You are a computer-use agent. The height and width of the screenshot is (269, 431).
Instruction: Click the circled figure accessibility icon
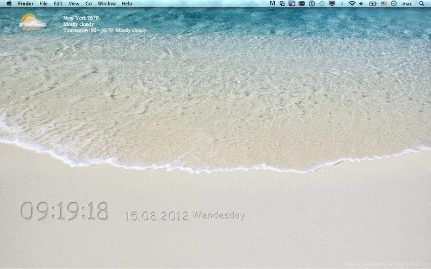click(311, 4)
